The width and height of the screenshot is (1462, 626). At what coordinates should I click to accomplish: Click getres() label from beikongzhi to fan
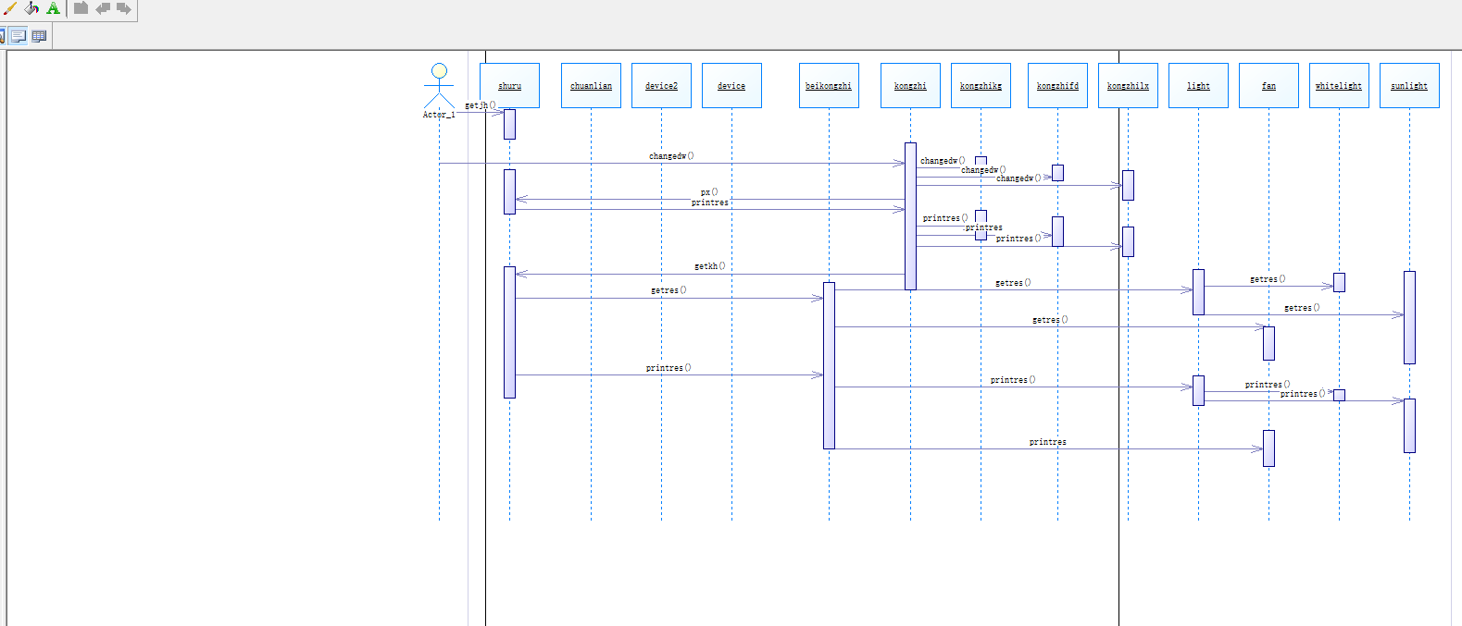point(1050,320)
